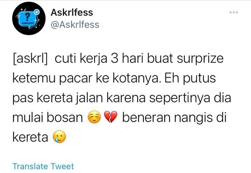Click the phrase beneran nangis di

[x=174, y=118]
